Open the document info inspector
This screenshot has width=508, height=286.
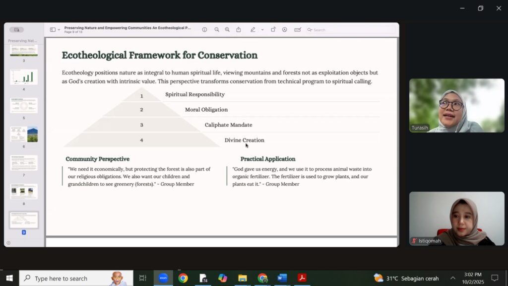coord(204,30)
